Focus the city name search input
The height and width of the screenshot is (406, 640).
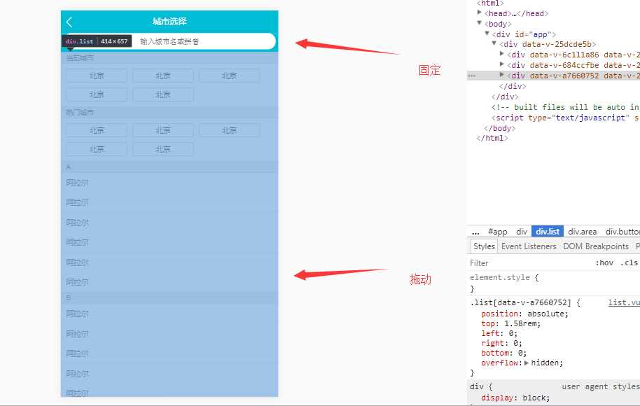(x=171, y=41)
